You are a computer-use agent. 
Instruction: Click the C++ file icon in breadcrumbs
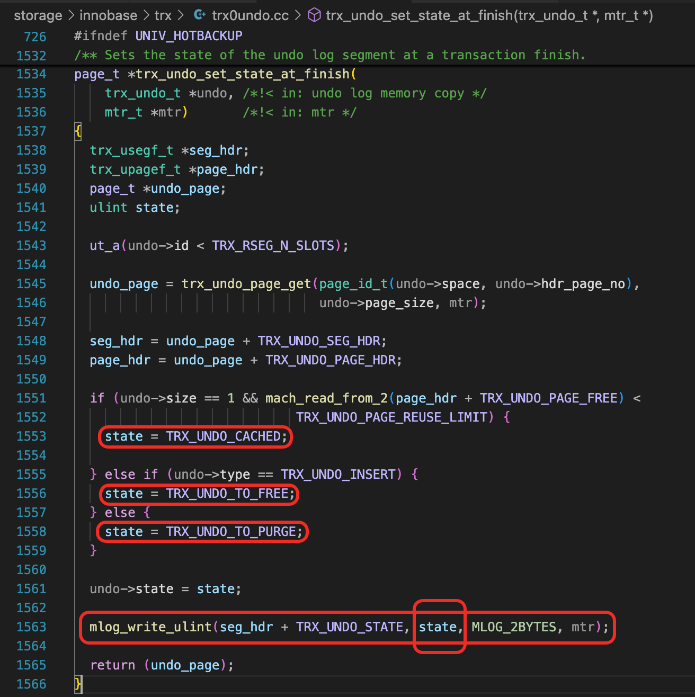pyautogui.click(x=200, y=15)
